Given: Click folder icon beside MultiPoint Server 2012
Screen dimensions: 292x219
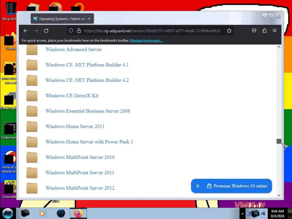Looking at the screenshot, I should point(32,188).
